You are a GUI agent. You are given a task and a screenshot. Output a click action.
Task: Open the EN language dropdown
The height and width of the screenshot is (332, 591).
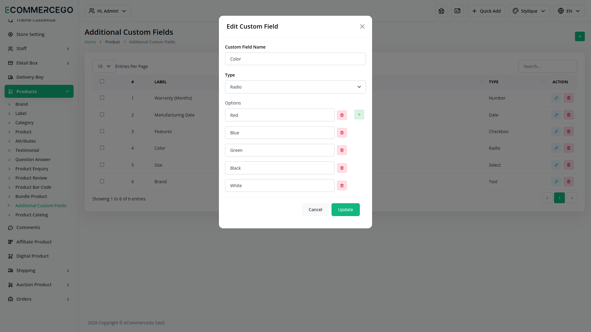569,11
